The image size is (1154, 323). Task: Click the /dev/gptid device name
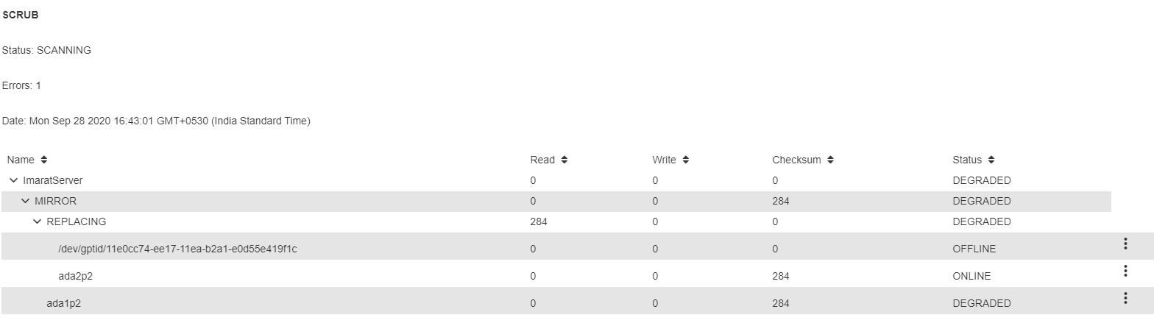pyautogui.click(x=177, y=249)
